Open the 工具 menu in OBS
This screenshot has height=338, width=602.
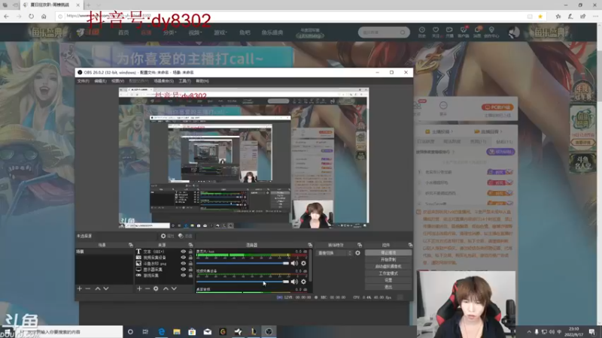tap(184, 81)
